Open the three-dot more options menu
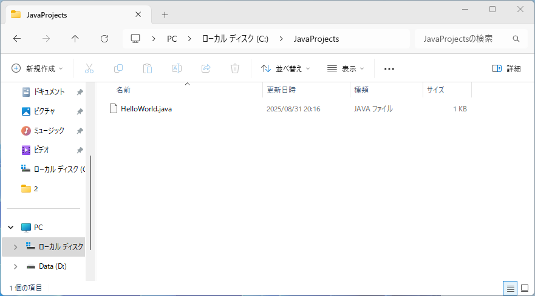Screen dimensions: 535x296 click(x=389, y=69)
